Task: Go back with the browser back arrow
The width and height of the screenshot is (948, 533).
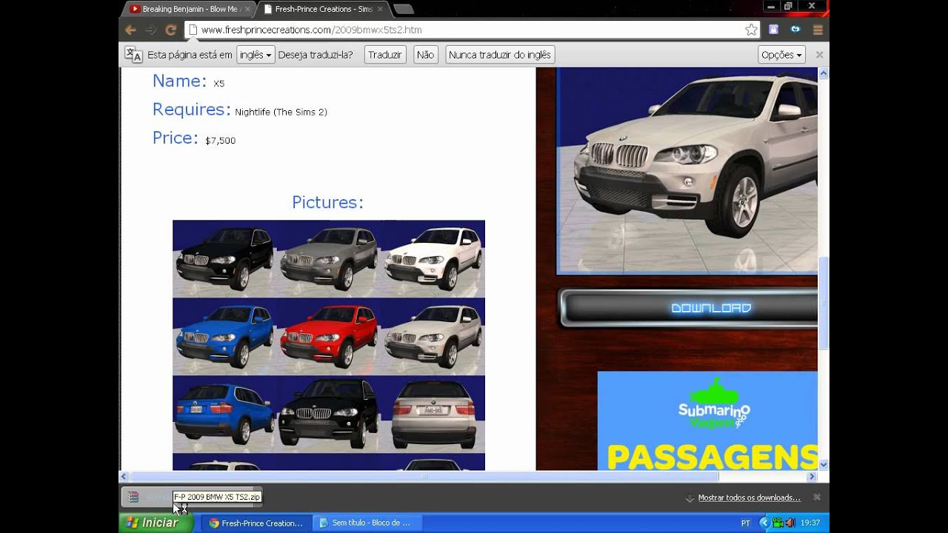Action: pyautogui.click(x=130, y=30)
